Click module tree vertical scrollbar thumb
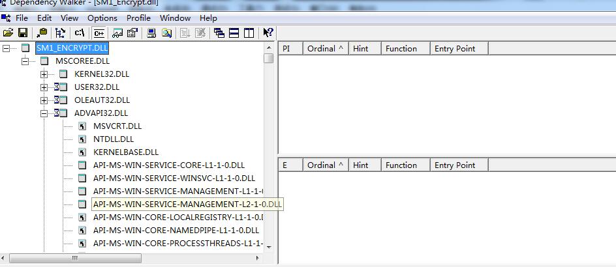The width and height of the screenshot is (616, 267). [269, 59]
